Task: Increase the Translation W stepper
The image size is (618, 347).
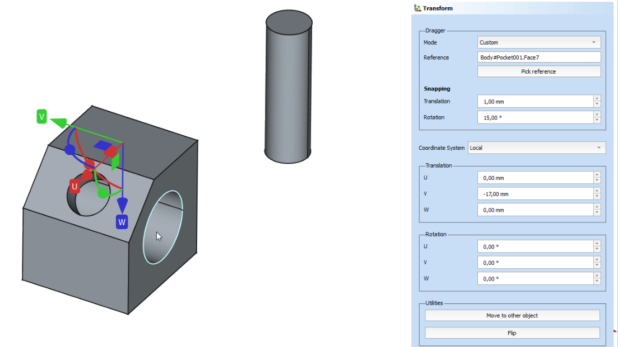Action: 597,207
